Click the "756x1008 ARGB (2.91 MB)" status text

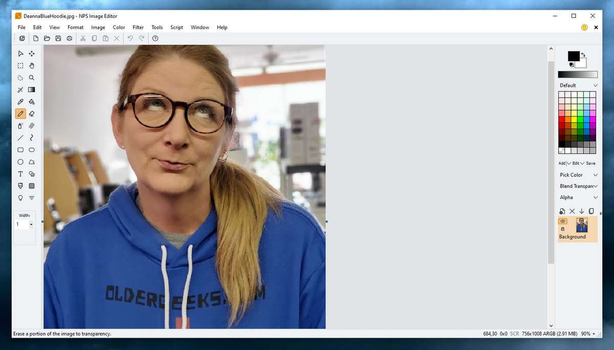[x=550, y=334]
